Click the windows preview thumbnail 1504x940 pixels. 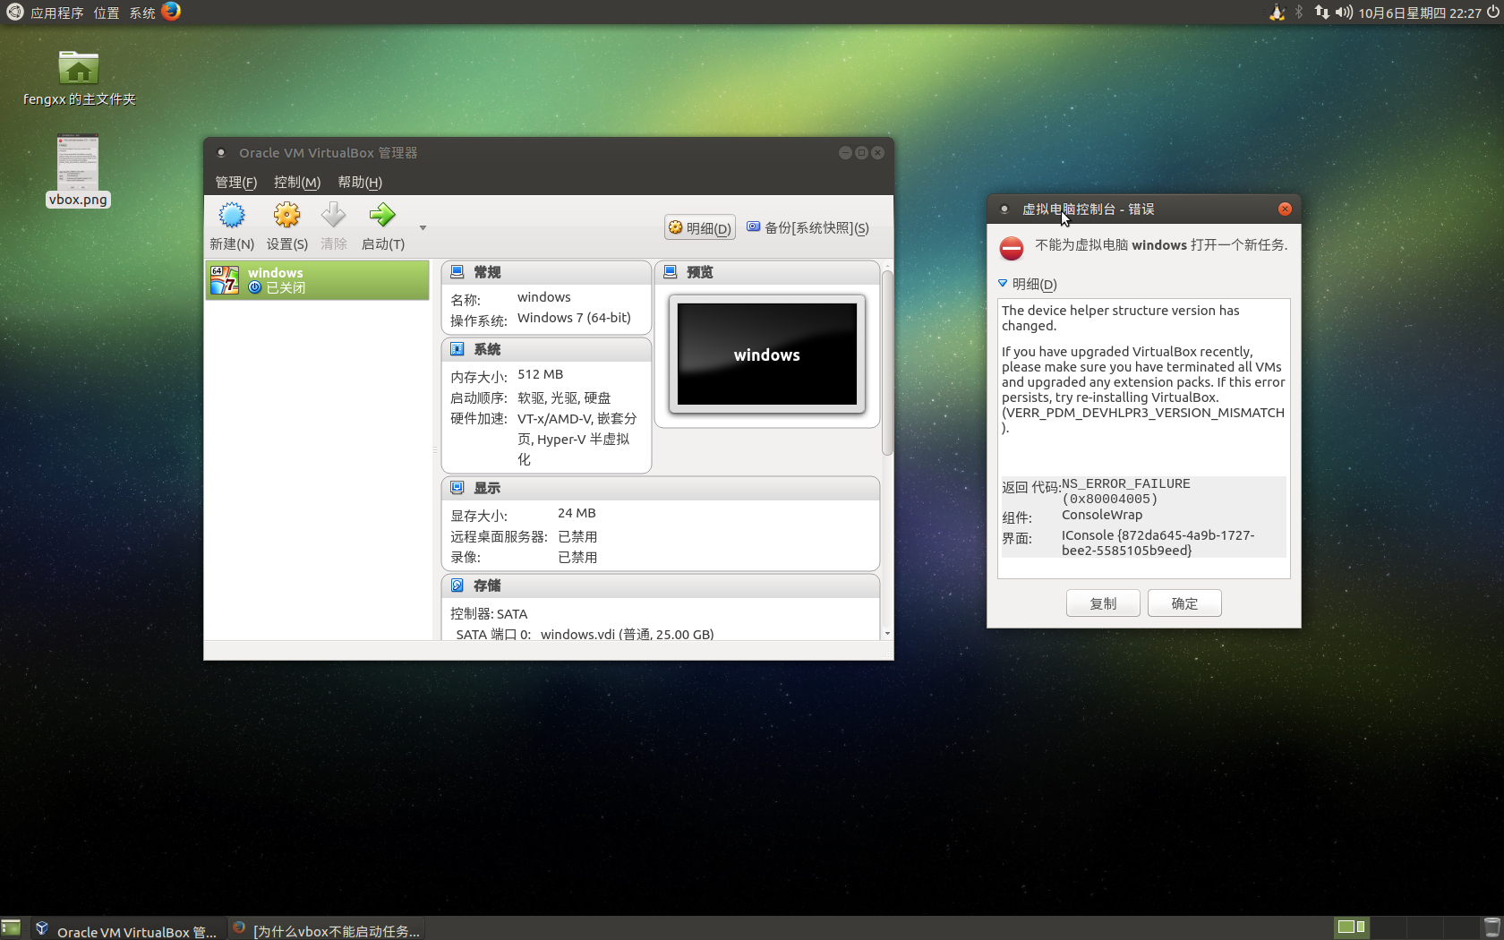767,355
